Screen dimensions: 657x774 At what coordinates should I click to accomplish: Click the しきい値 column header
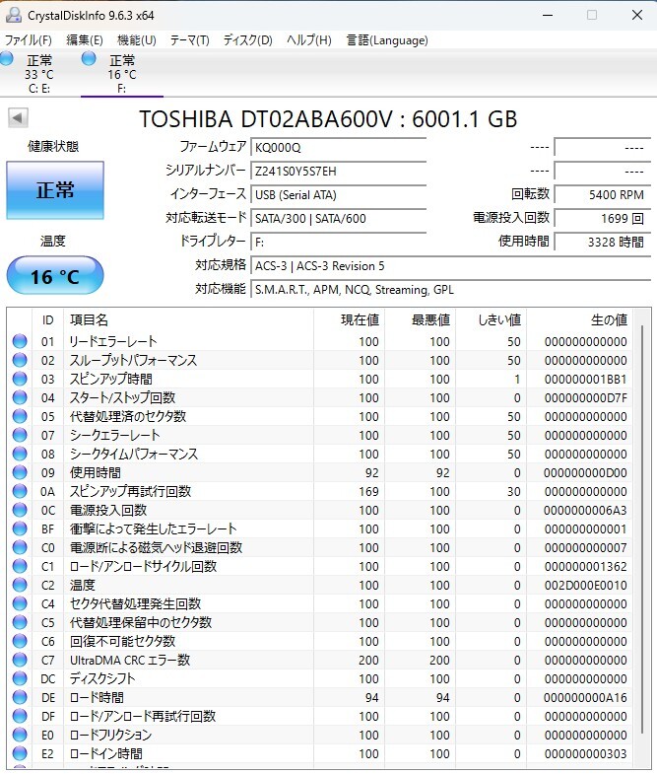[491, 319]
